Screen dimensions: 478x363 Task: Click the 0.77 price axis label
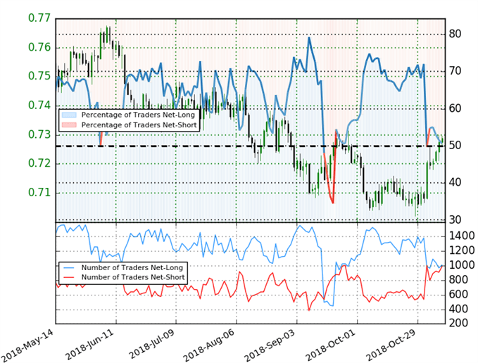[x=39, y=18]
